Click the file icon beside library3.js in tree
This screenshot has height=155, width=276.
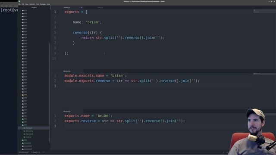[x=25, y=134]
